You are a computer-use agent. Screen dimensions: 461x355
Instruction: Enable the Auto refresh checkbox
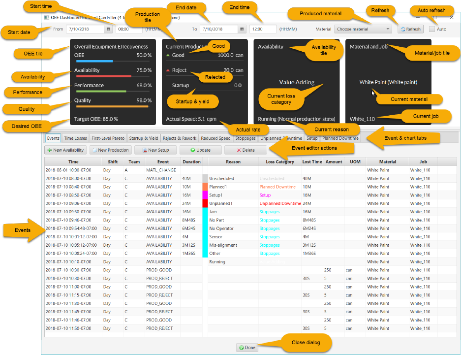pos(431,29)
